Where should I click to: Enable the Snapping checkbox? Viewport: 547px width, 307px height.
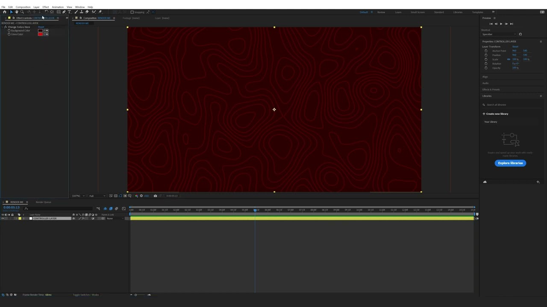coord(132,12)
